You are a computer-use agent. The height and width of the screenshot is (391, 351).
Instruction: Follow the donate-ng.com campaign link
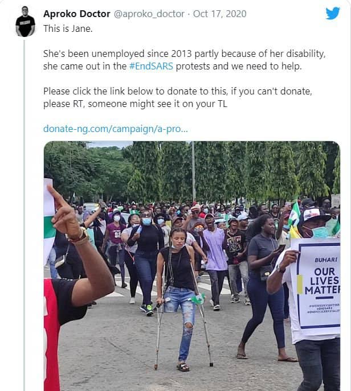[x=116, y=129]
